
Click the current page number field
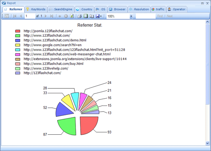tap(30, 16)
